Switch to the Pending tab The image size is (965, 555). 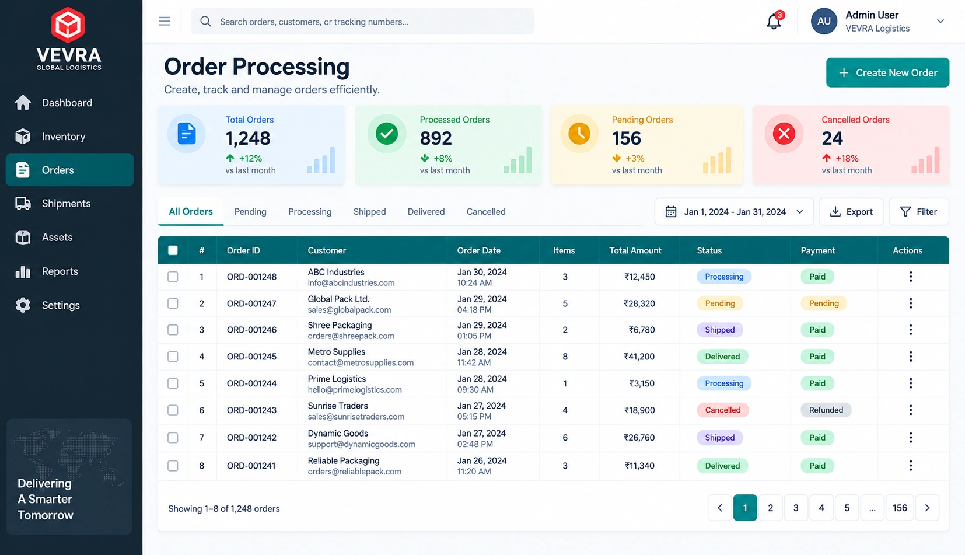click(250, 212)
